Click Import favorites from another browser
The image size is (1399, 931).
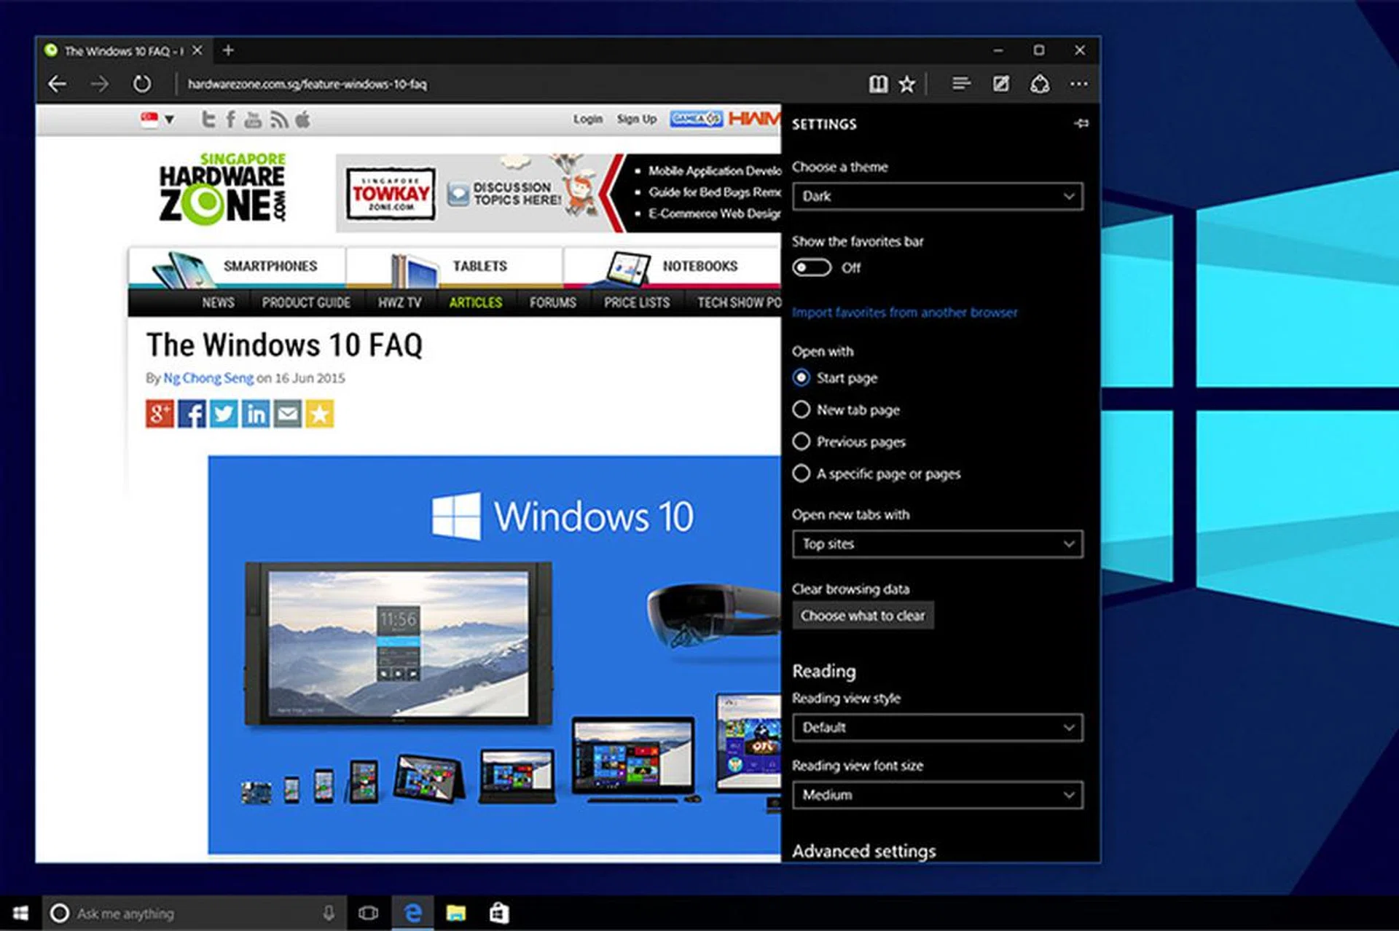(904, 313)
